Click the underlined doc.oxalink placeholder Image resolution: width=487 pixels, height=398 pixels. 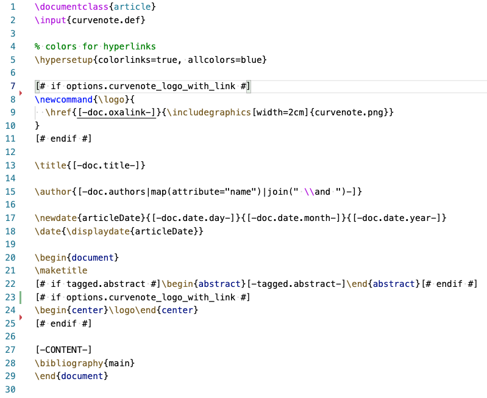tap(116, 112)
